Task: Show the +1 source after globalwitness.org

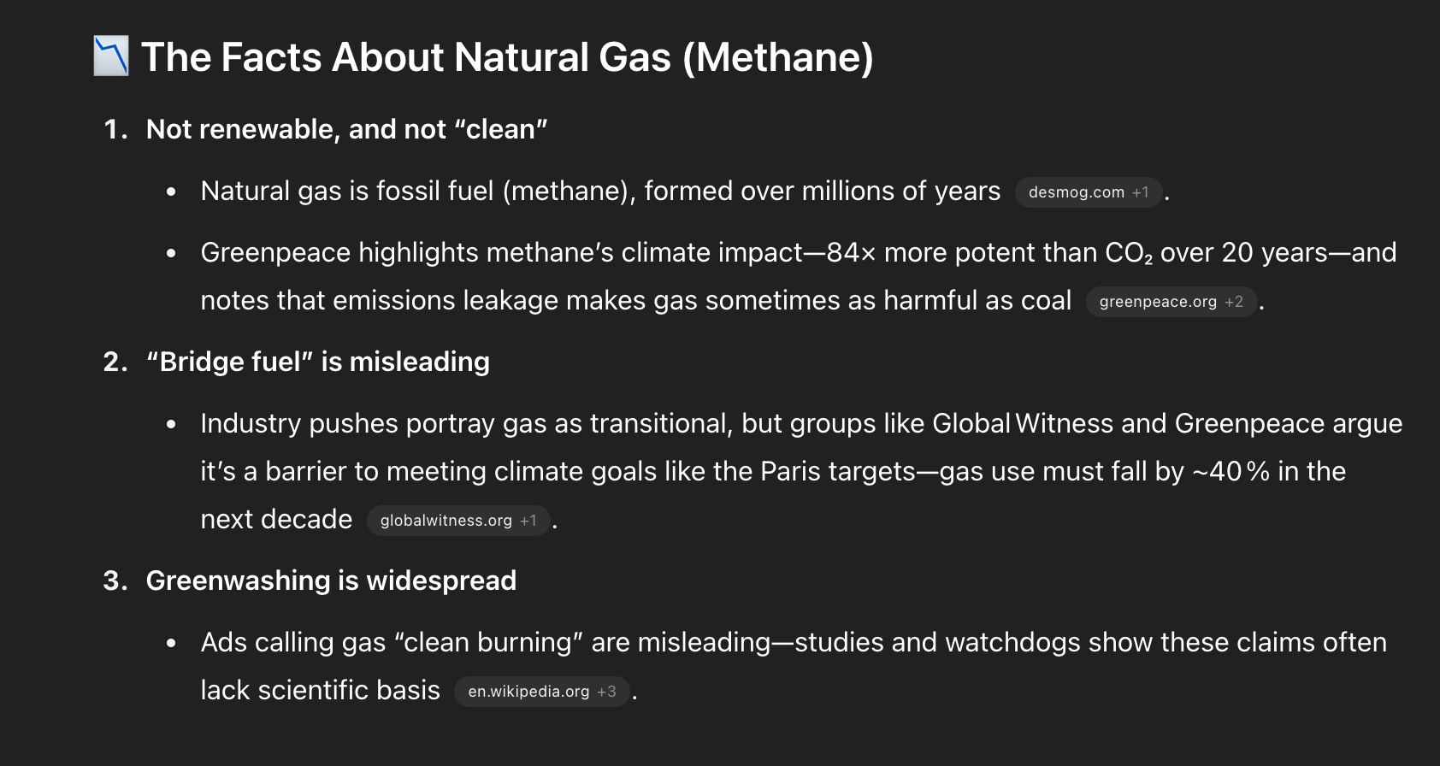Action: coord(528,521)
